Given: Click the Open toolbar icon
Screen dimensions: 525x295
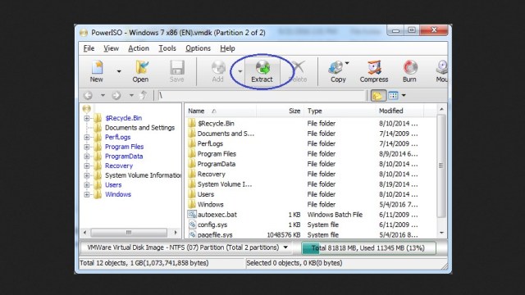Looking at the screenshot, I should 140,71.
